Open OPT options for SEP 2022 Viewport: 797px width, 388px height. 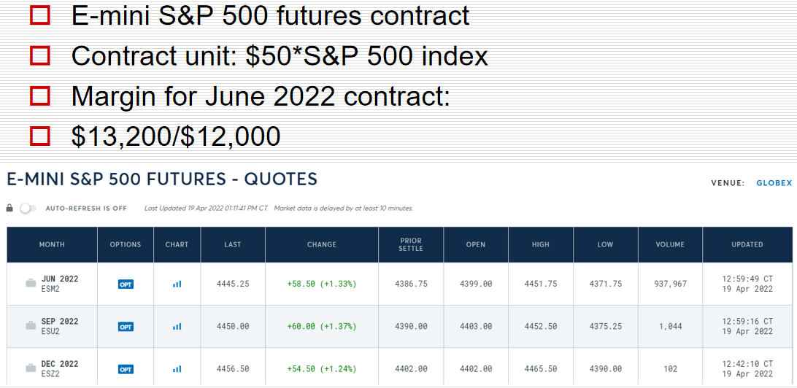click(x=126, y=327)
